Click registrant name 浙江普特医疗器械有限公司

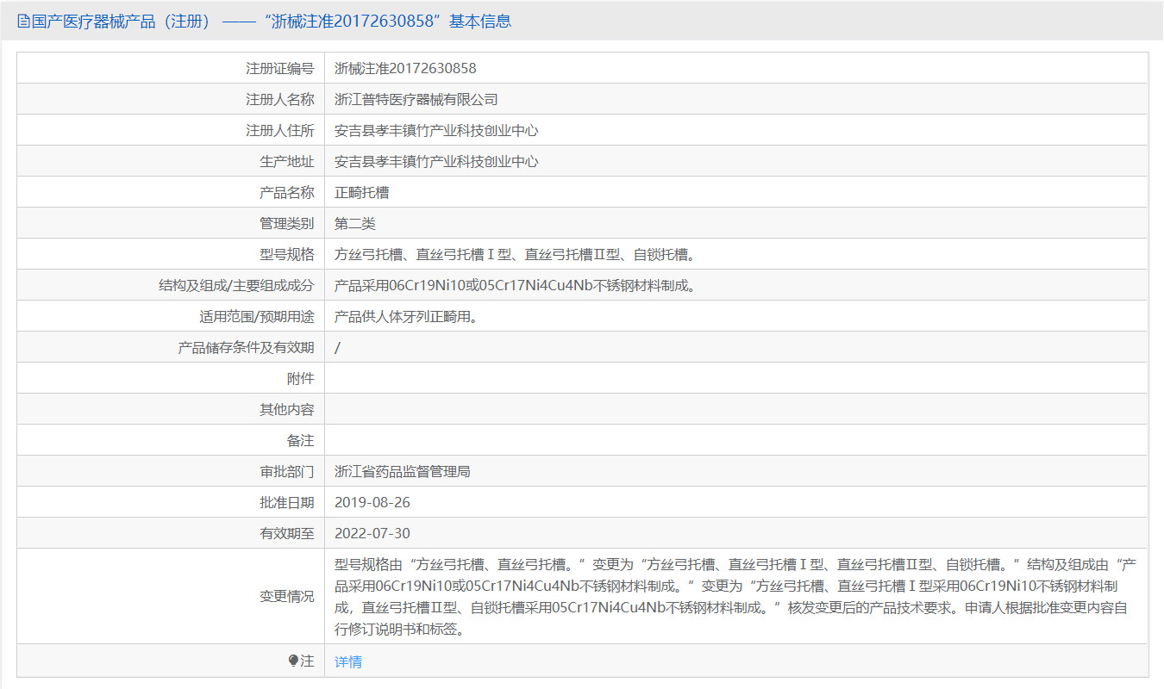[x=416, y=99]
